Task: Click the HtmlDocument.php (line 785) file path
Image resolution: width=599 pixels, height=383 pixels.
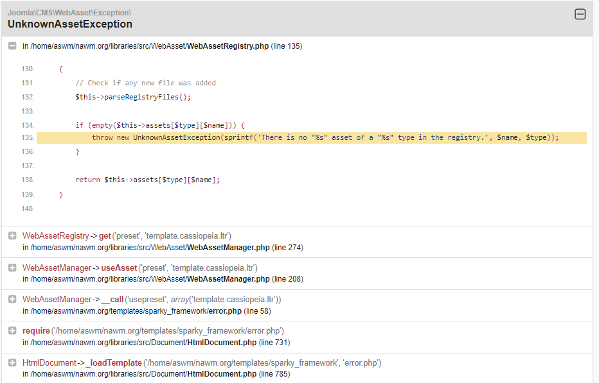Action: [156, 374]
